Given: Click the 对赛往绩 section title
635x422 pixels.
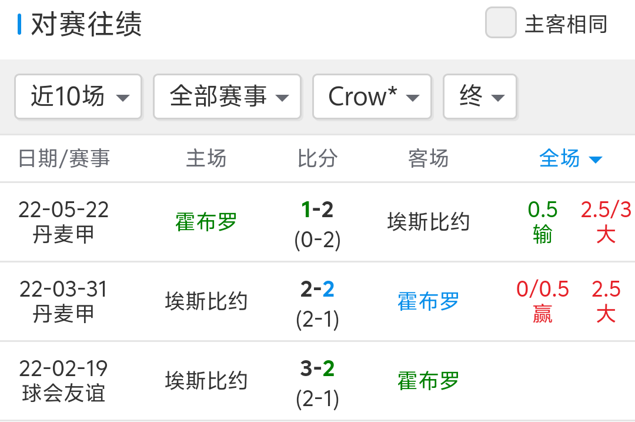Looking at the screenshot, I should (x=86, y=25).
